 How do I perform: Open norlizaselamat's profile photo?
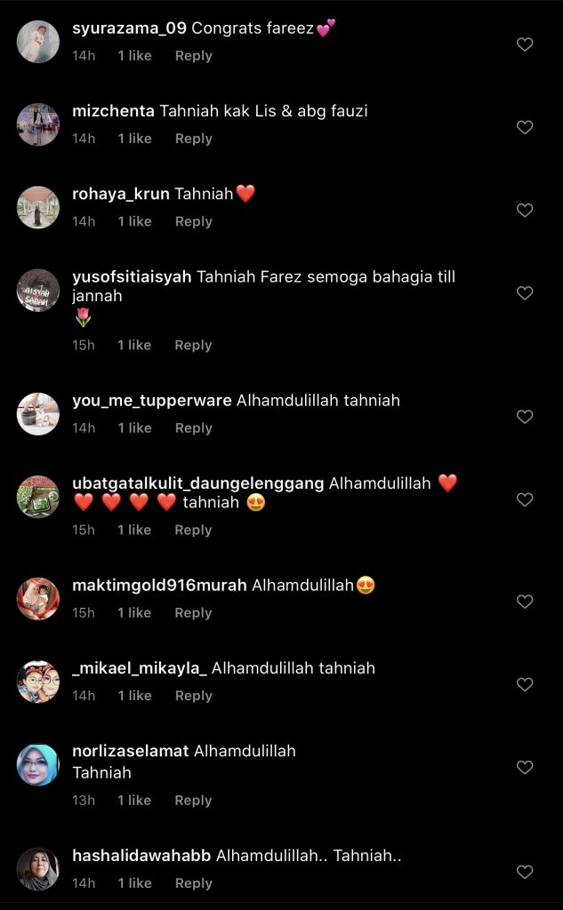pyautogui.click(x=37, y=765)
